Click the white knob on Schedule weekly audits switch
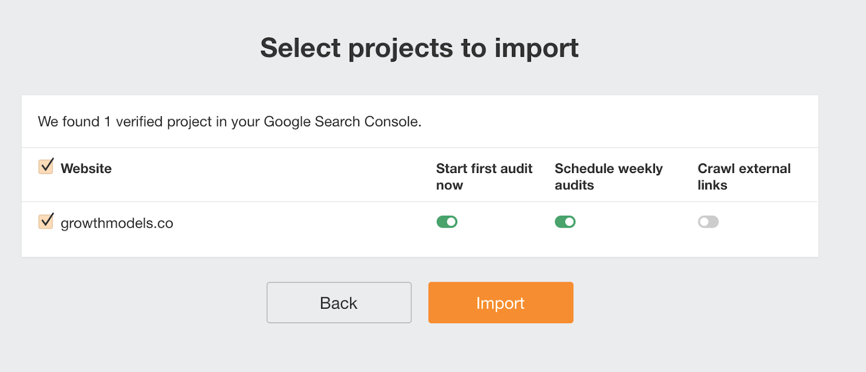Screen dimensions: 866x372 point(569,222)
